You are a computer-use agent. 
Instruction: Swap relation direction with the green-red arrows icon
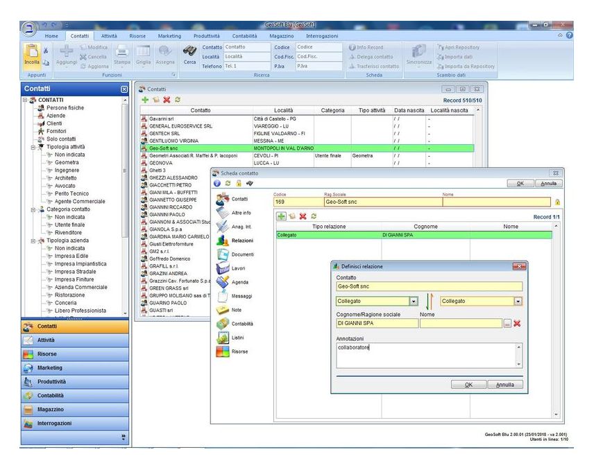(430, 302)
